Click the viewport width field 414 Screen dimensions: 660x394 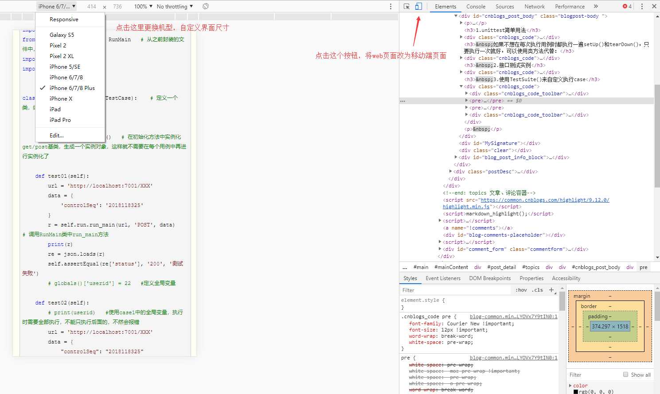(x=92, y=6)
